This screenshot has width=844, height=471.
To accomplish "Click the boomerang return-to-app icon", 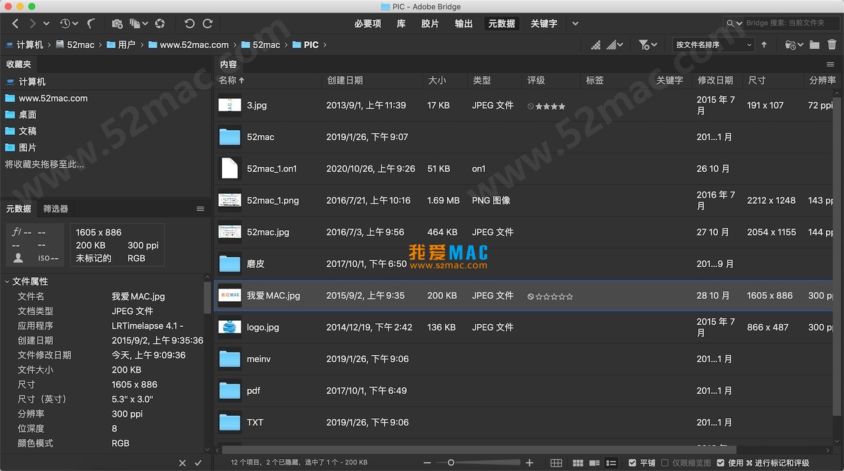I will [91, 23].
